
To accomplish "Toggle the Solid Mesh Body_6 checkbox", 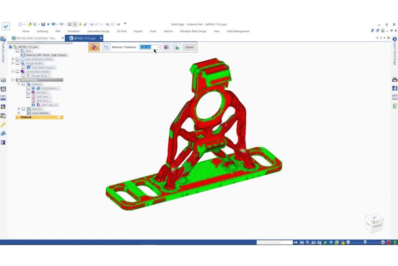I will [x=23, y=67].
